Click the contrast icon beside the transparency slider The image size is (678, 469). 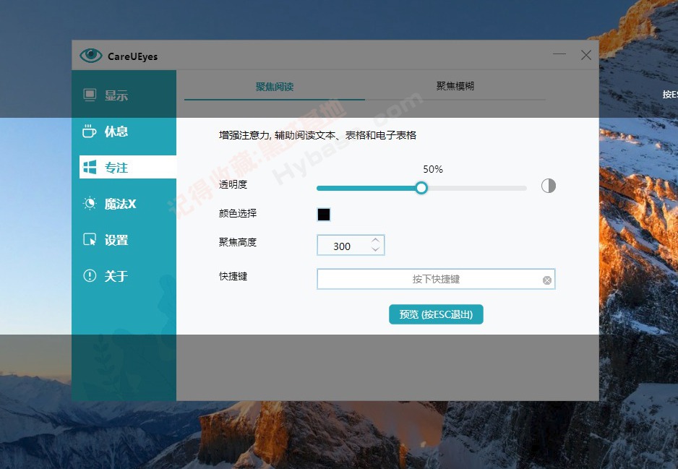click(x=548, y=186)
